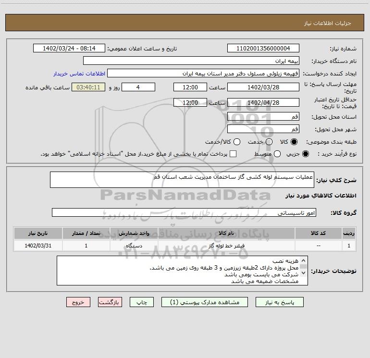Click the delivery city field 'قم'
This screenshot has width=370, height=358.
(x=263, y=129)
